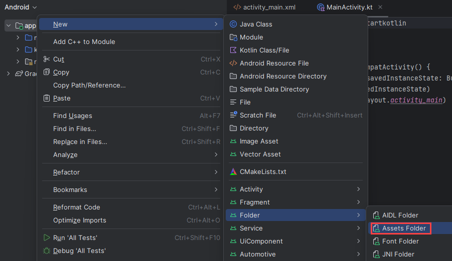Expand the Gradle Scripts tree node
452x261 pixels.
pyautogui.click(x=8, y=73)
